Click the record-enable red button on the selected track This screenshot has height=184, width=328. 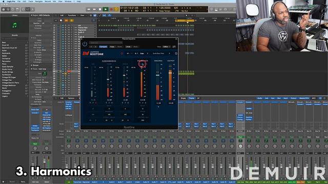coord(69,72)
